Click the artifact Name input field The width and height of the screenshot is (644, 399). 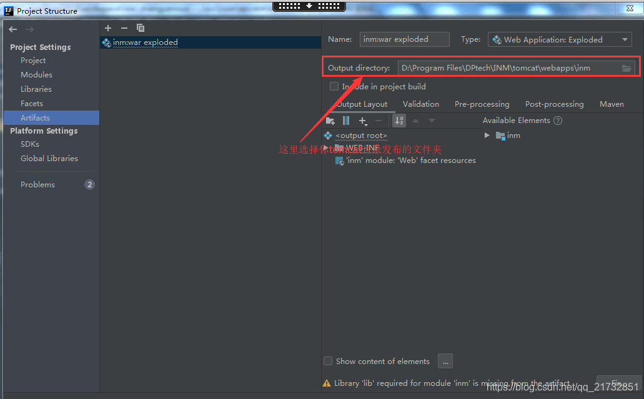[x=405, y=39]
